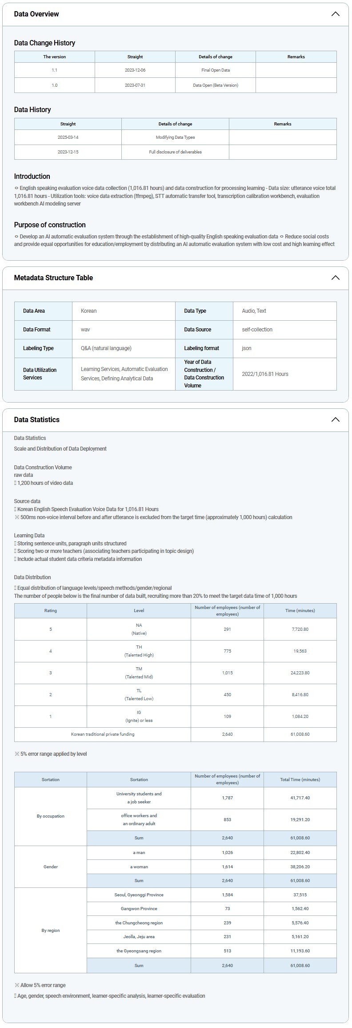
Task: Click the Metadata Structure Table title
Action: [x=53, y=278]
